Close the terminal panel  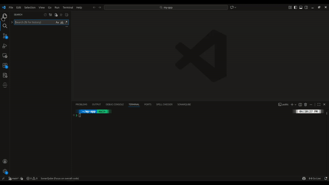[324, 104]
